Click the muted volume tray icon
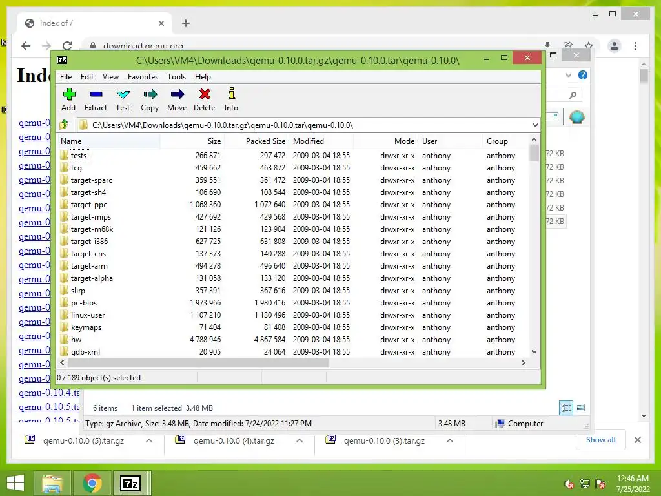Viewport: 661px width, 496px height. tap(569, 484)
